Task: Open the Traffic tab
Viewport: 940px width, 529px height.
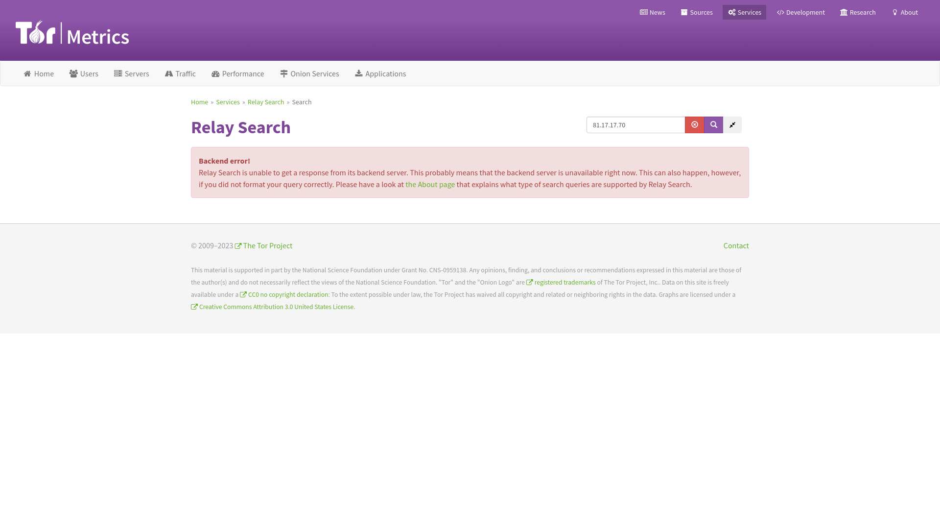Action: click(x=180, y=73)
